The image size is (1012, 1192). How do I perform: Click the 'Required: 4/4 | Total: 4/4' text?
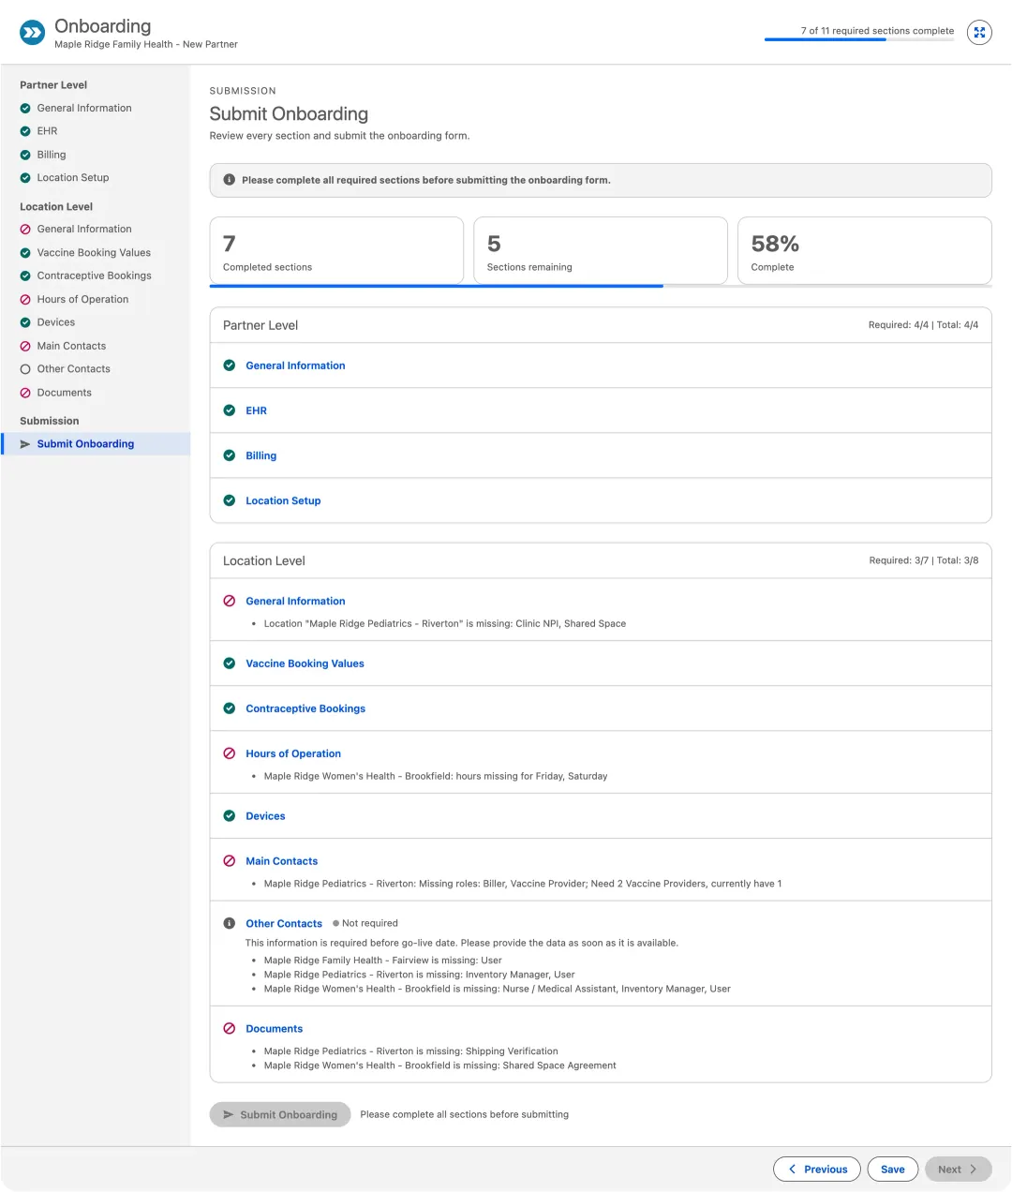tap(923, 325)
